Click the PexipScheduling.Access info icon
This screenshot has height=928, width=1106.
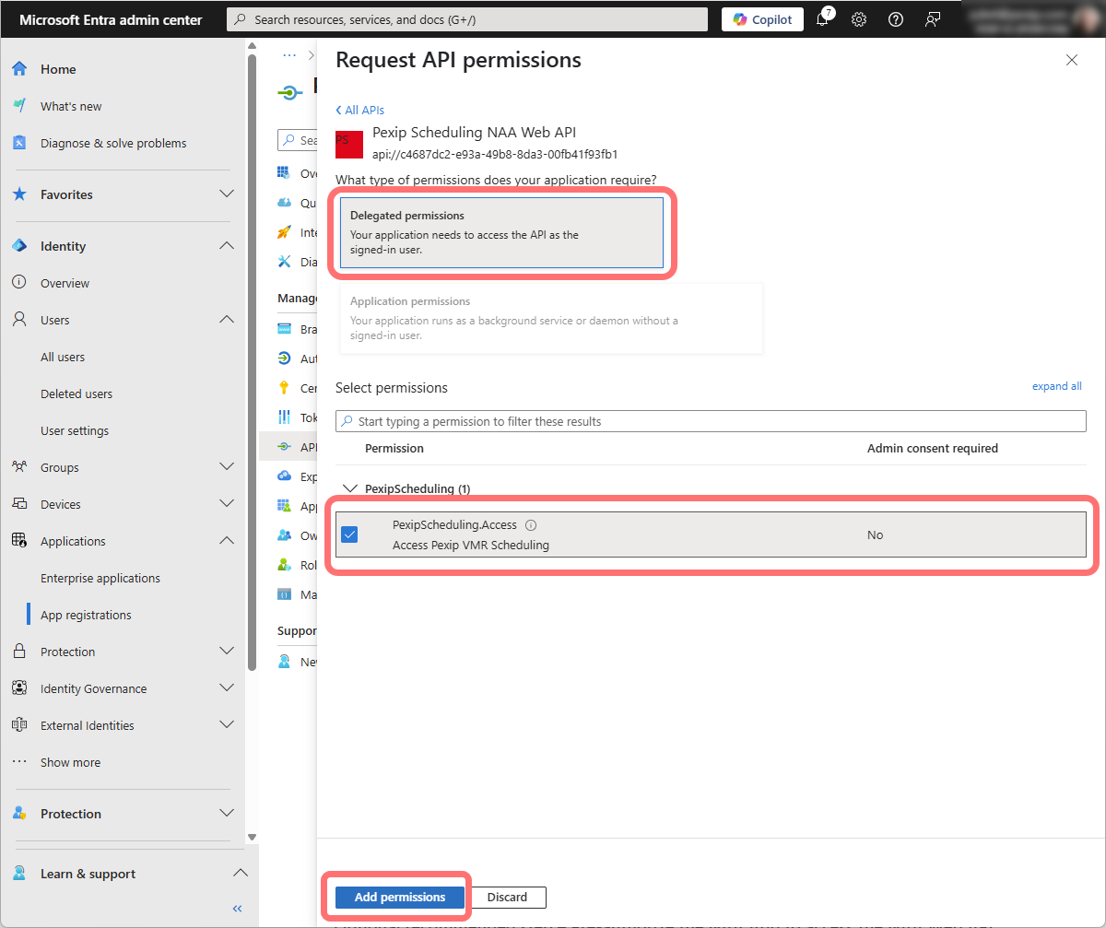tap(531, 525)
